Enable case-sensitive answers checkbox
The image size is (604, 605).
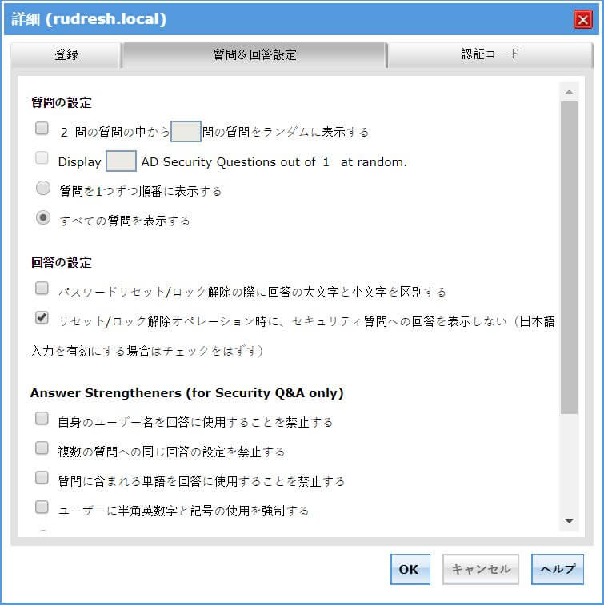tap(42, 288)
